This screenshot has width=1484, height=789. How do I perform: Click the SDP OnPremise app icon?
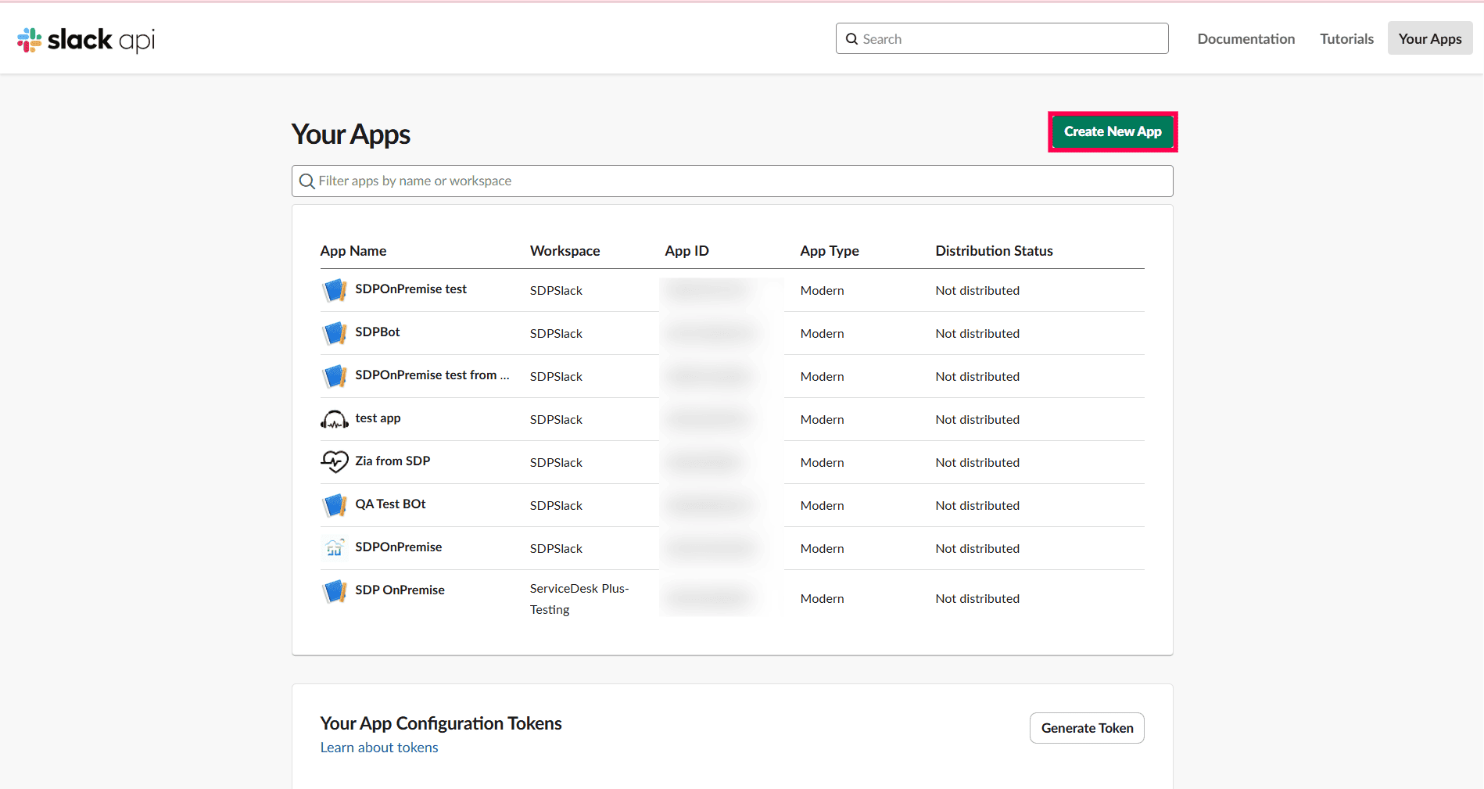click(x=335, y=591)
